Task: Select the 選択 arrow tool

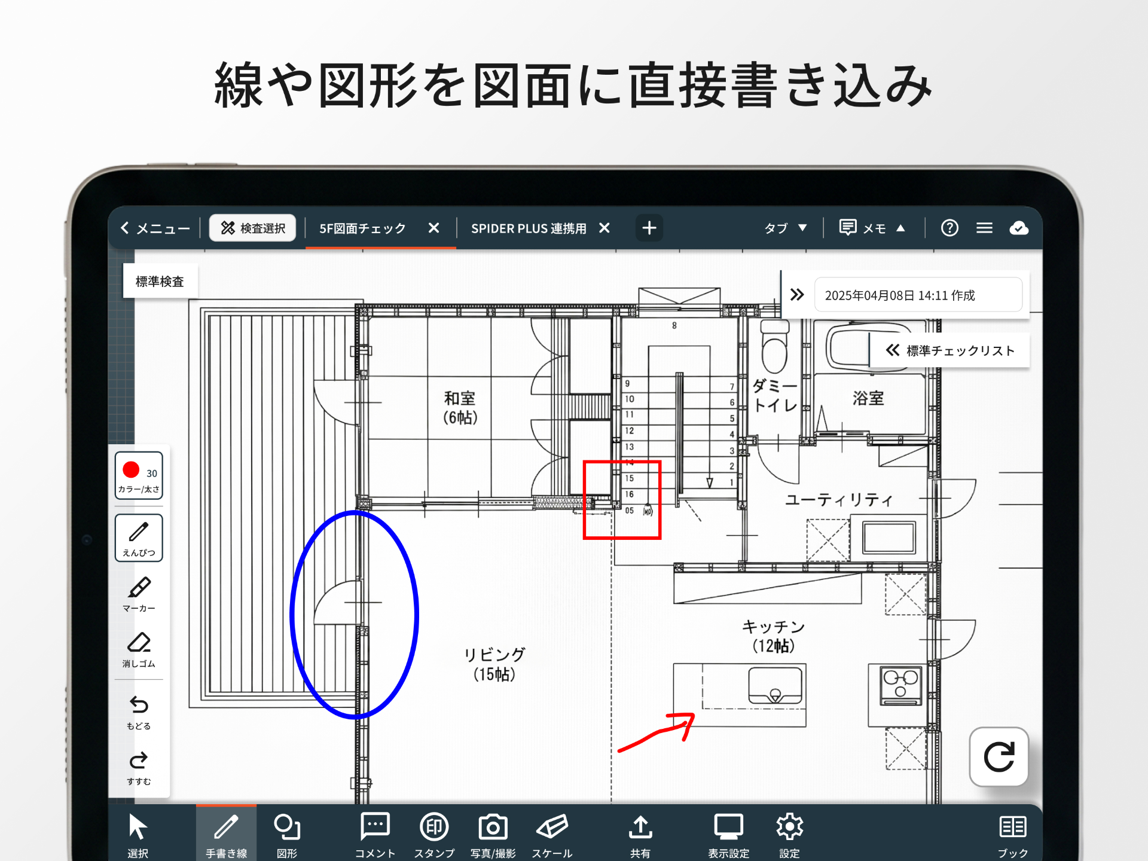Action: click(x=138, y=835)
